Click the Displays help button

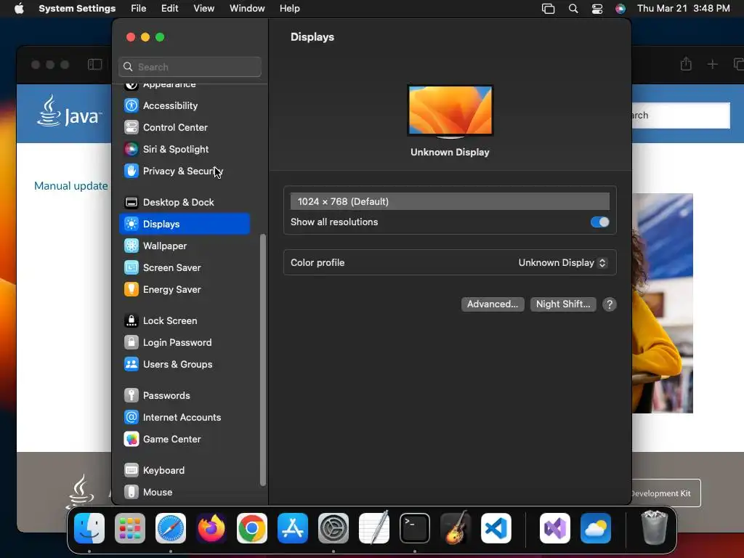tap(610, 304)
